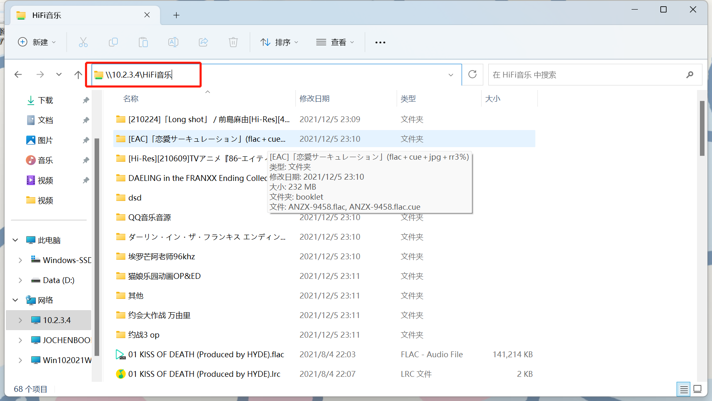Click the Share icon in toolbar
This screenshot has width=712, height=401.
point(203,42)
